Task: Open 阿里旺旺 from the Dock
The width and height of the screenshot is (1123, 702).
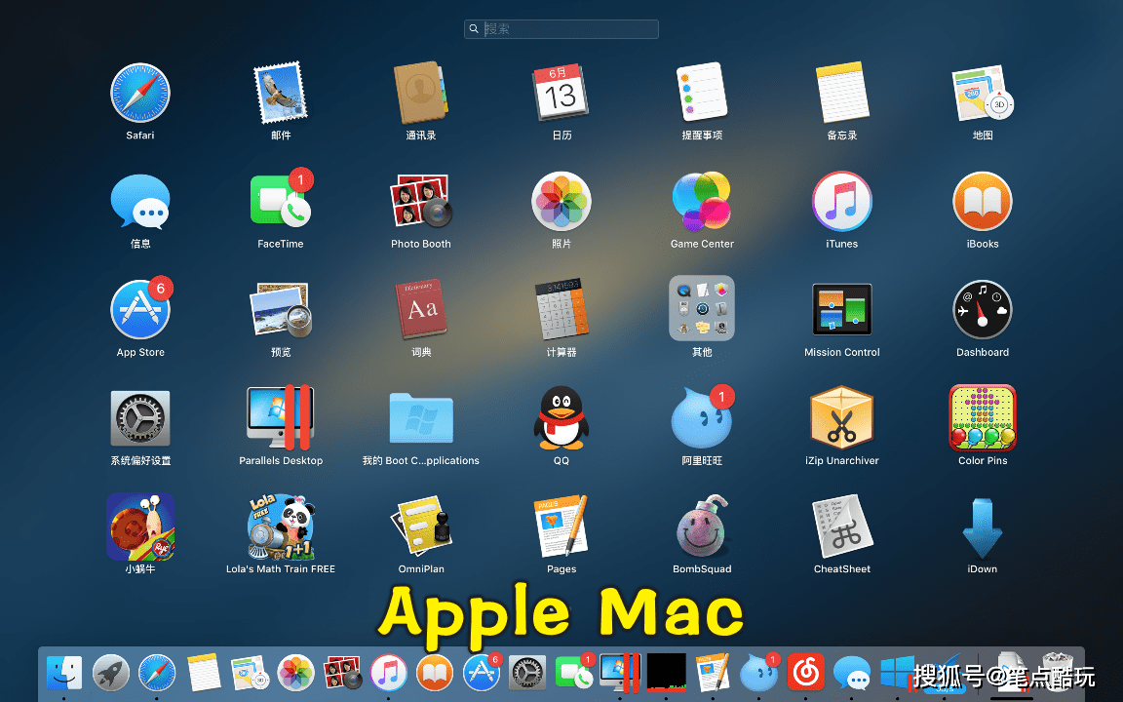Action: point(760,672)
